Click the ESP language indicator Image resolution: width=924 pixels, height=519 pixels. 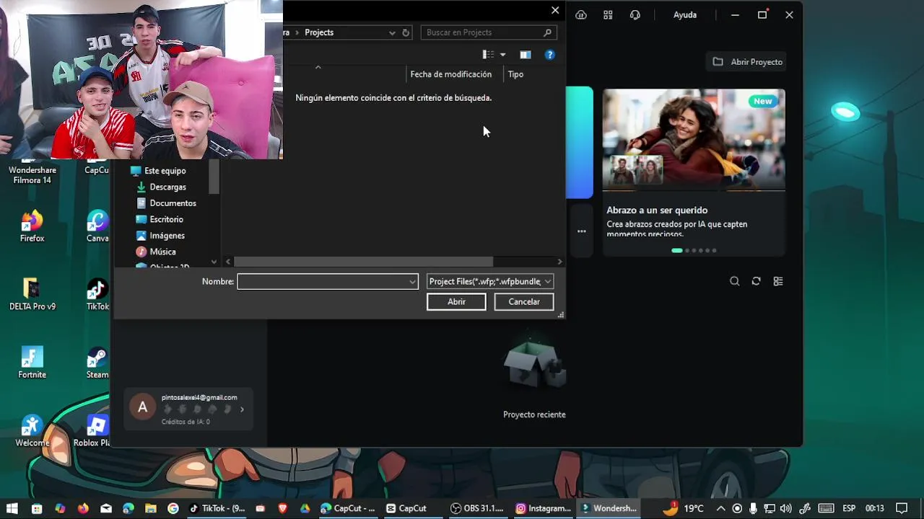(x=849, y=508)
